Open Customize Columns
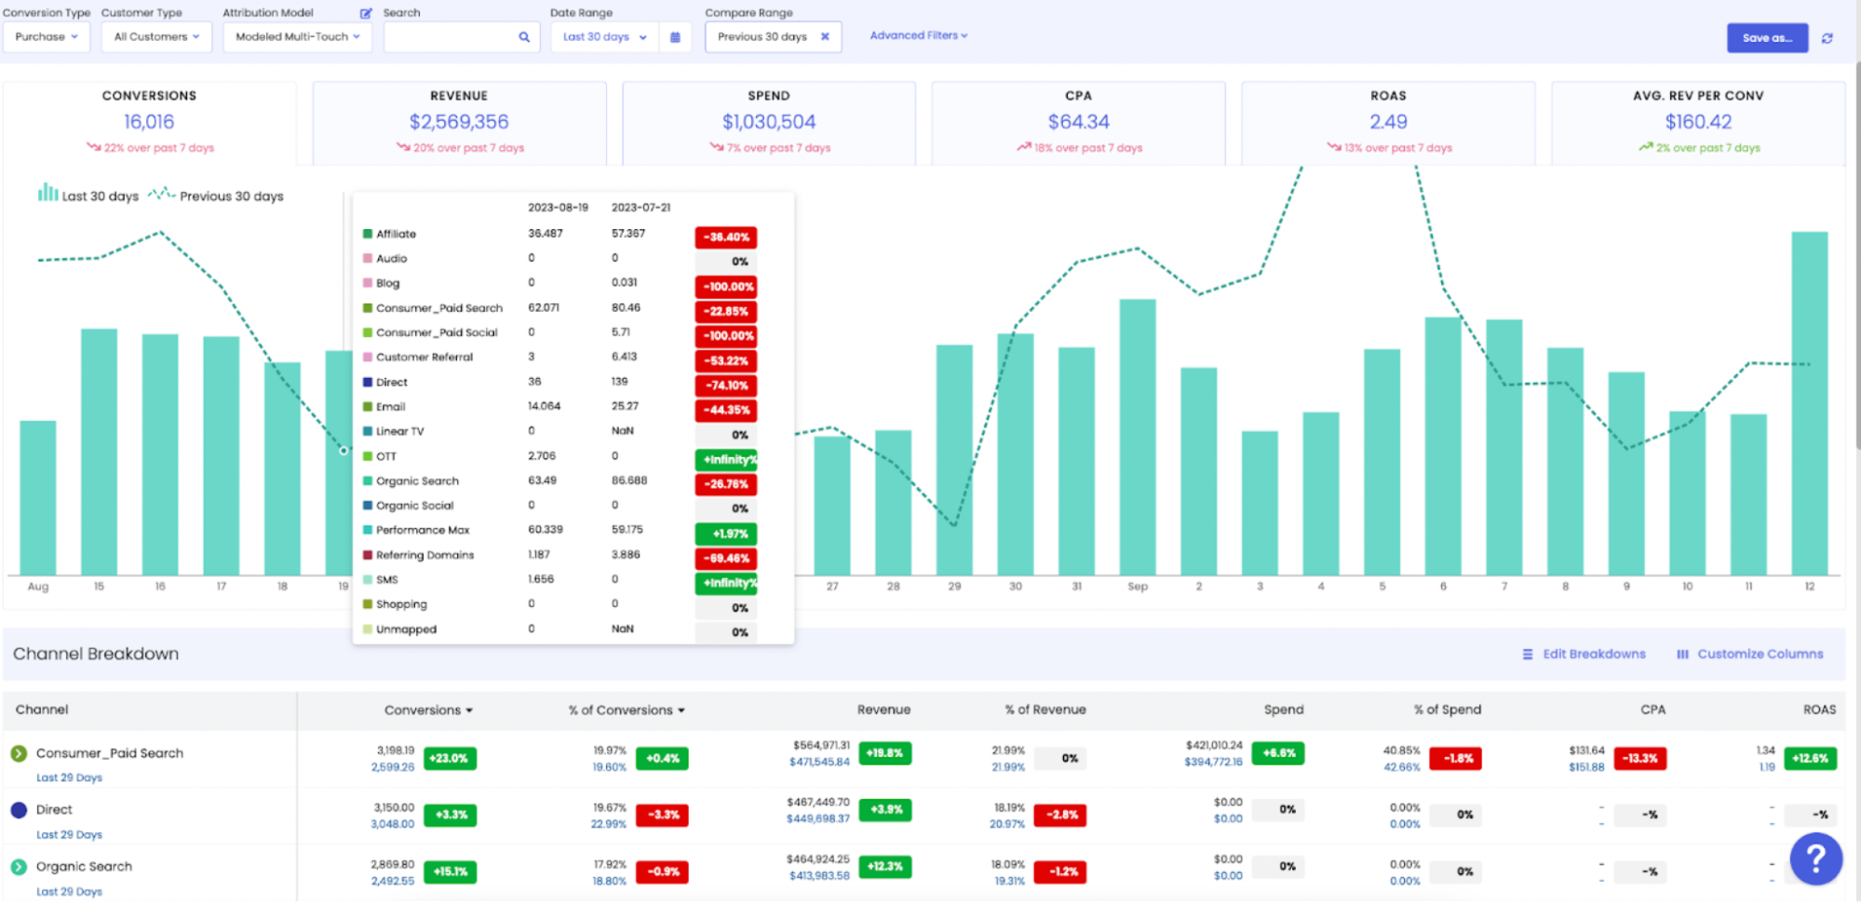The image size is (1861, 903). pos(1750,654)
